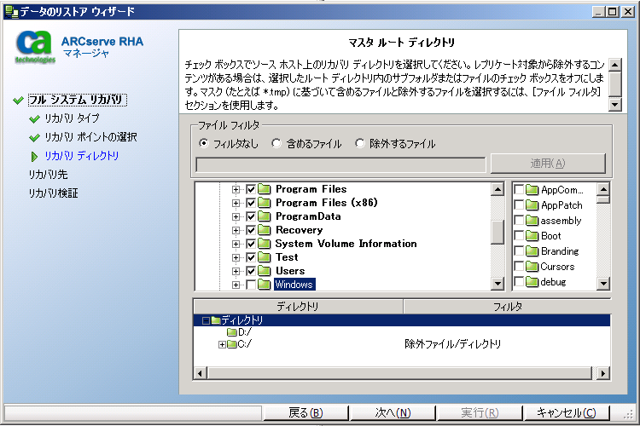Click the 戻る(B) back button
Screen dimensions: 640x426
tap(305, 412)
